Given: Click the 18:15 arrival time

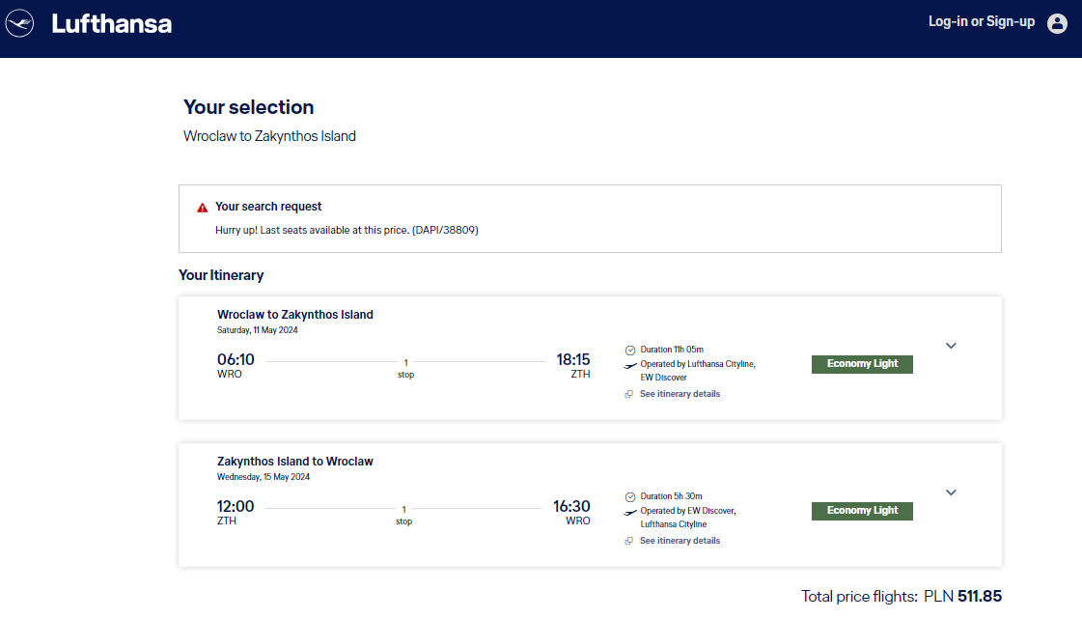Looking at the screenshot, I should 573,359.
